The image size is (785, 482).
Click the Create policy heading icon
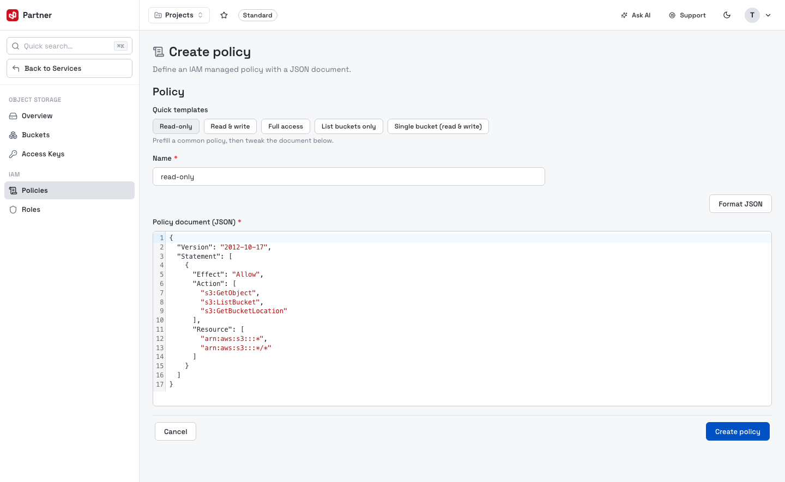(x=159, y=52)
